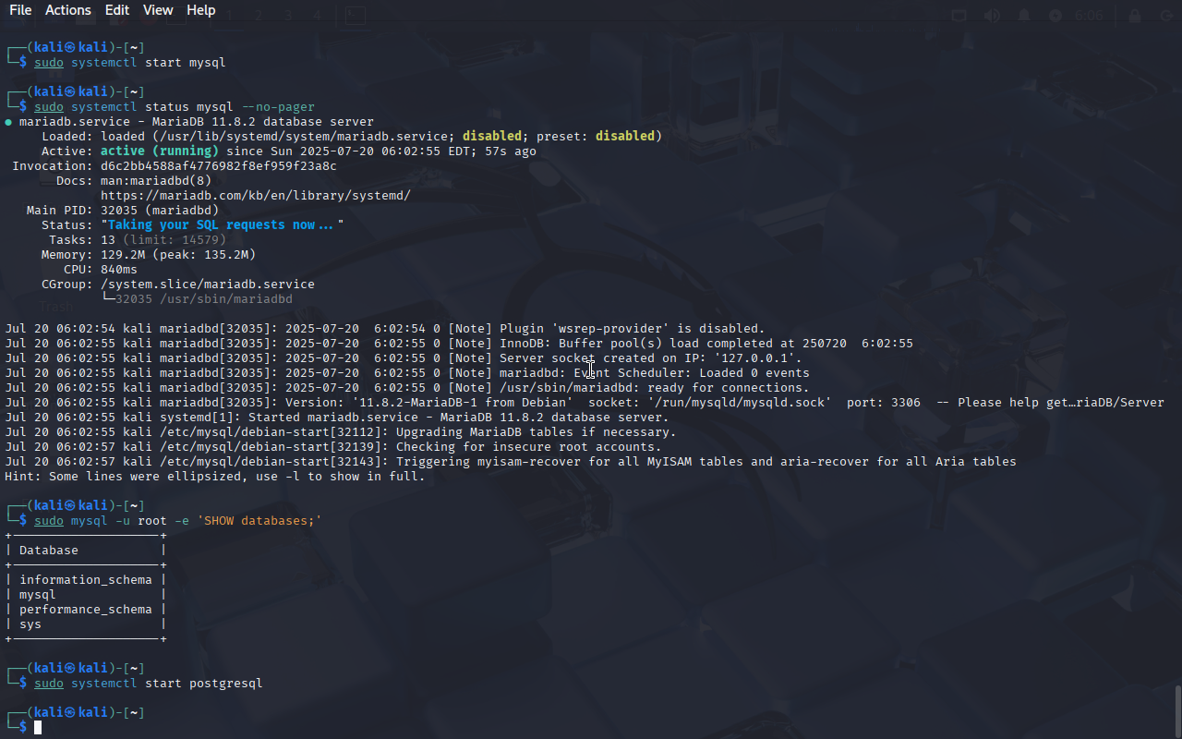Screen dimensions: 1182x739
Task: Click the cursor at the last empty prompt
Action: click(38, 728)
